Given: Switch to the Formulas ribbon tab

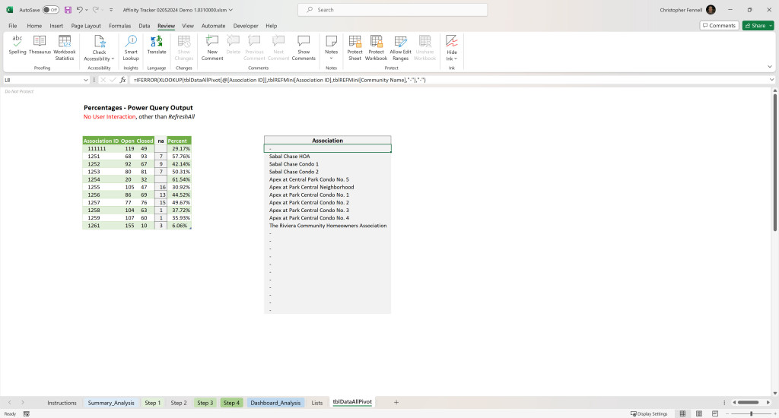Looking at the screenshot, I should (x=119, y=26).
